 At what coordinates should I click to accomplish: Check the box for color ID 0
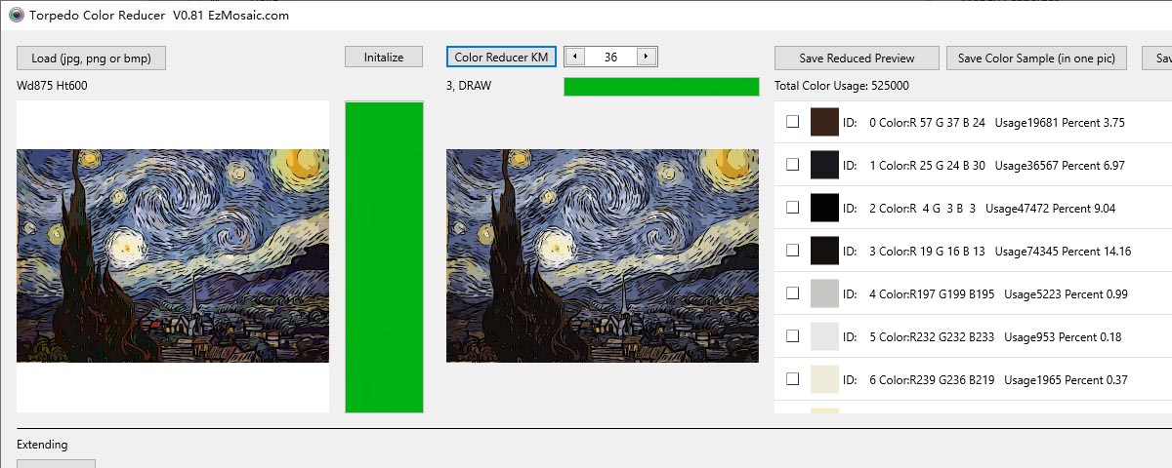(x=793, y=122)
